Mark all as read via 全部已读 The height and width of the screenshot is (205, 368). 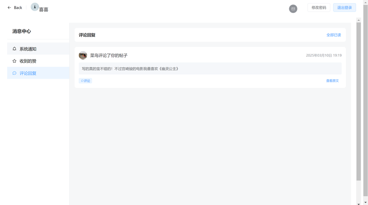click(x=333, y=35)
